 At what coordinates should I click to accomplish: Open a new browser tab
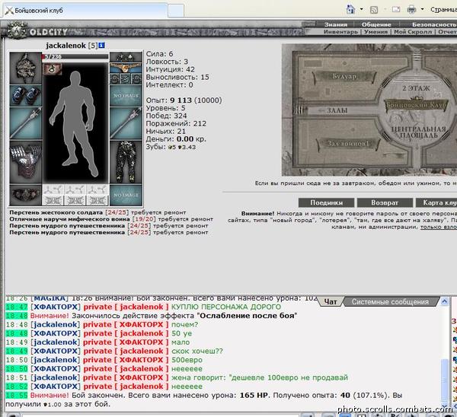(x=176, y=11)
